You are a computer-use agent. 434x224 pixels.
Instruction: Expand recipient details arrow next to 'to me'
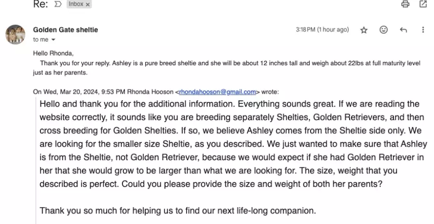click(x=53, y=40)
